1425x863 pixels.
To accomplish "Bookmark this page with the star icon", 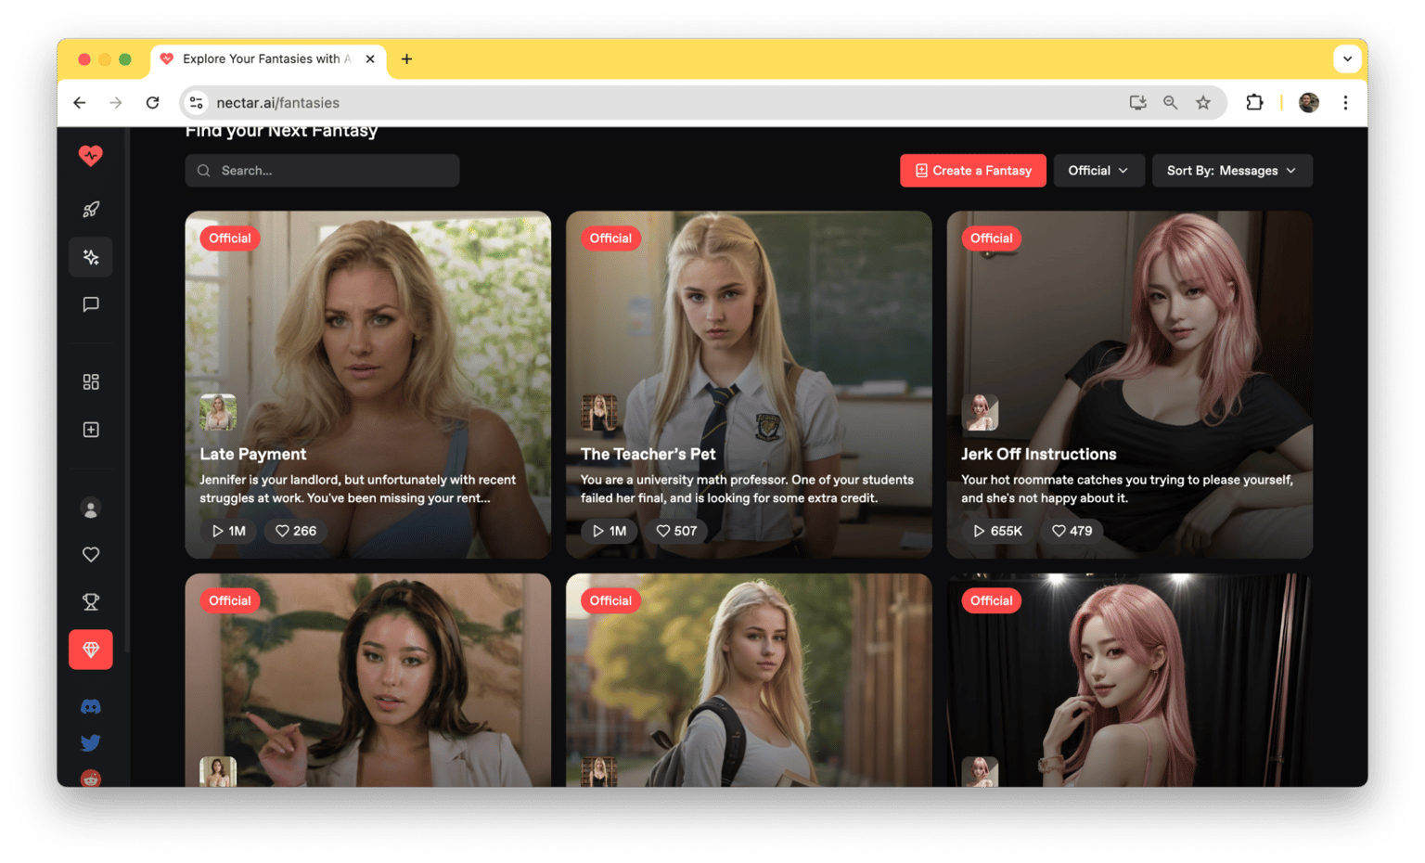I will click(1203, 103).
